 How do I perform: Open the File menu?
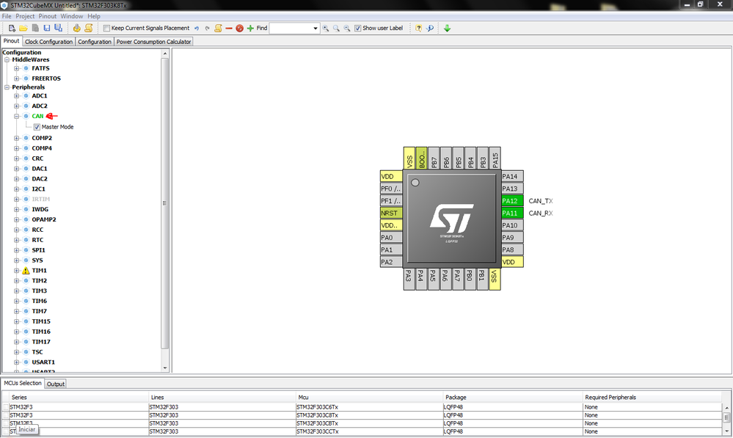pyautogui.click(x=7, y=16)
